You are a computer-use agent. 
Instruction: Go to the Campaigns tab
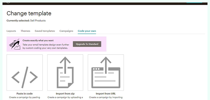click(x=66, y=31)
